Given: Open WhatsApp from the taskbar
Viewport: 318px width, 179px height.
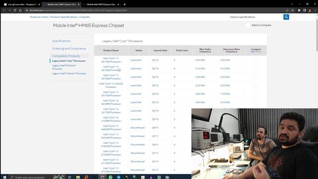Looking at the screenshot, I should click(x=110, y=177).
